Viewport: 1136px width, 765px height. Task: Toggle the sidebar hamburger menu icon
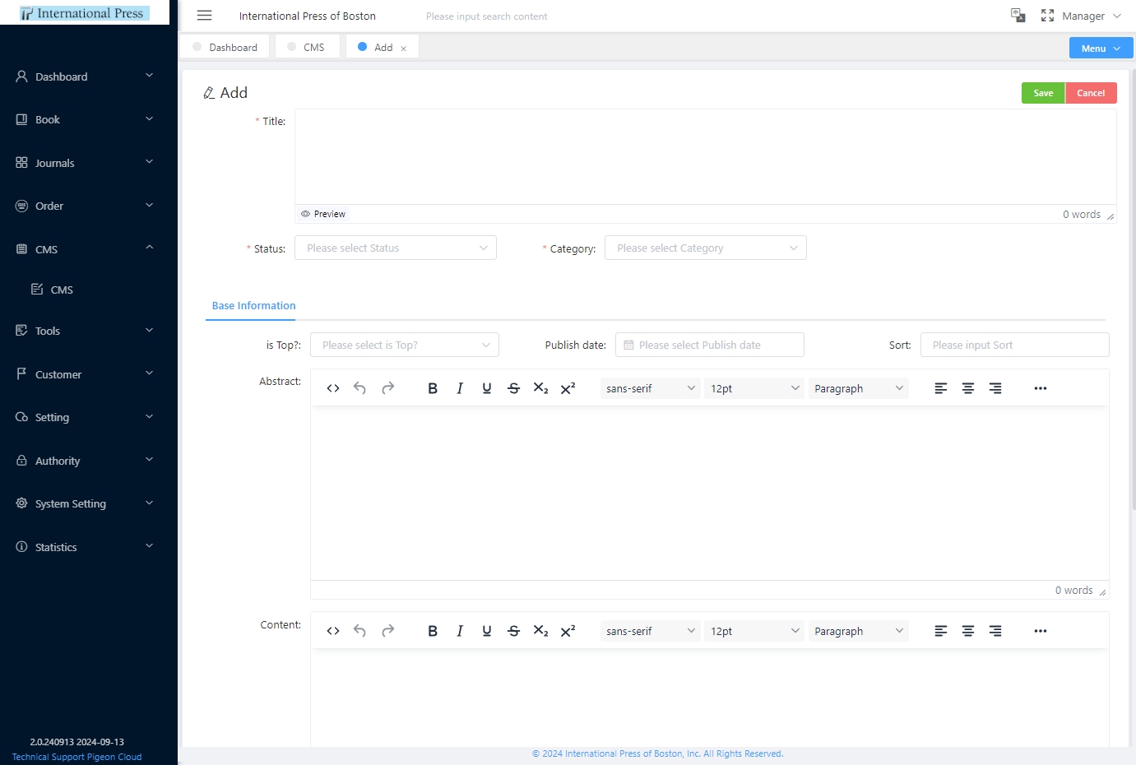(x=205, y=16)
